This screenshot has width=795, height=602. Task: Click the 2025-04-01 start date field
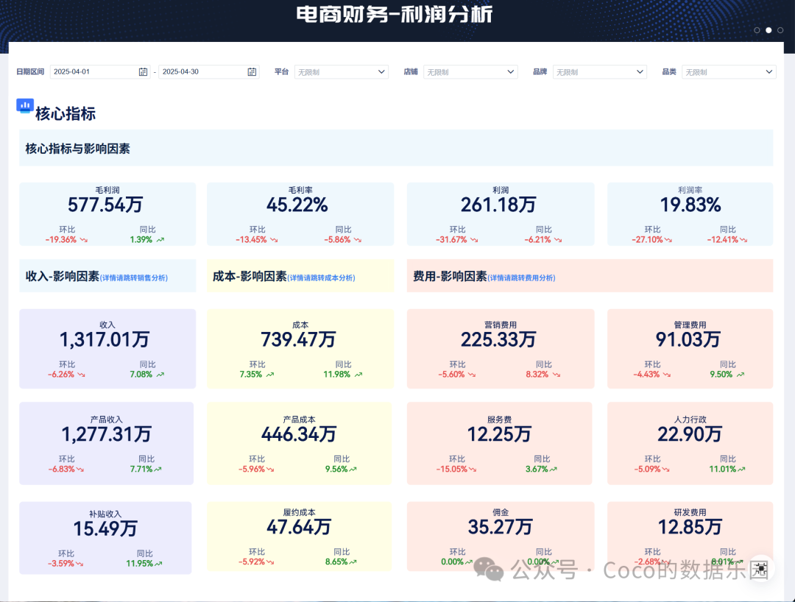(x=99, y=72)
